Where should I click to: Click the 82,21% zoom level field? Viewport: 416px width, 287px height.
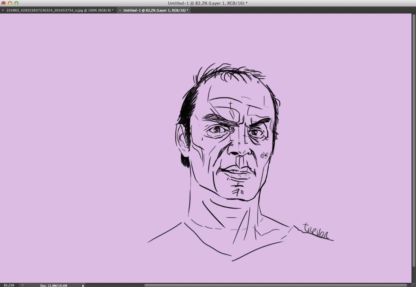point(9,285)
